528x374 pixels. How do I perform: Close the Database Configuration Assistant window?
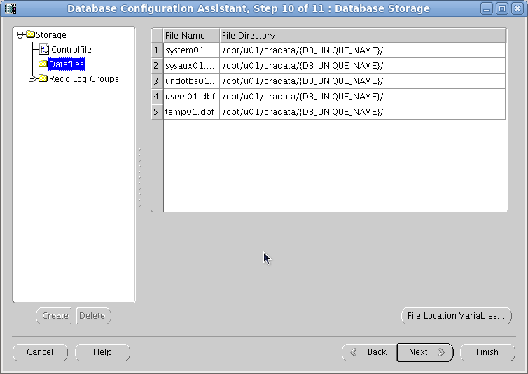pyautogui.click(x=517, y=8)
